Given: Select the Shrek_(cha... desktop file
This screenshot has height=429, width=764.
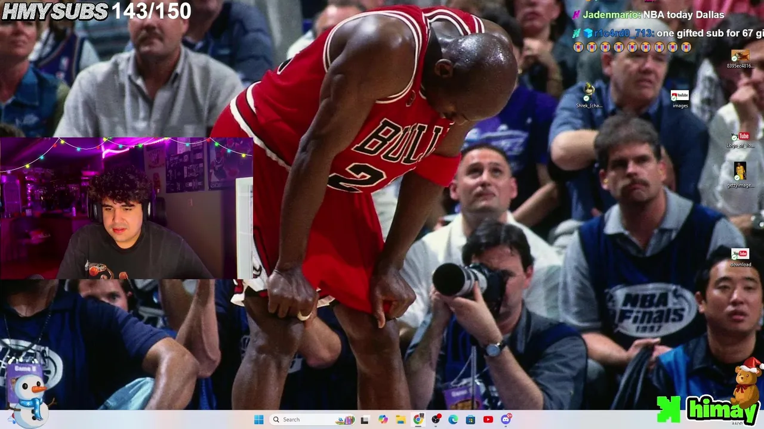Looking at the screenshot, I should click(x=589, y=95).
